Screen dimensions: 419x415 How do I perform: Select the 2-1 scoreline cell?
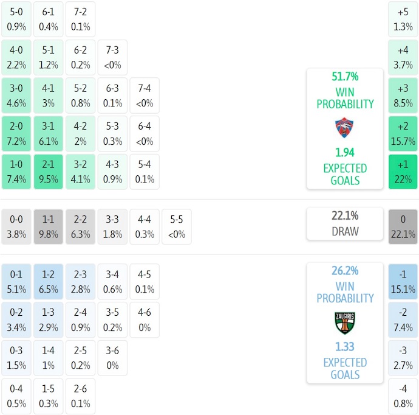(x=48, y=172)
